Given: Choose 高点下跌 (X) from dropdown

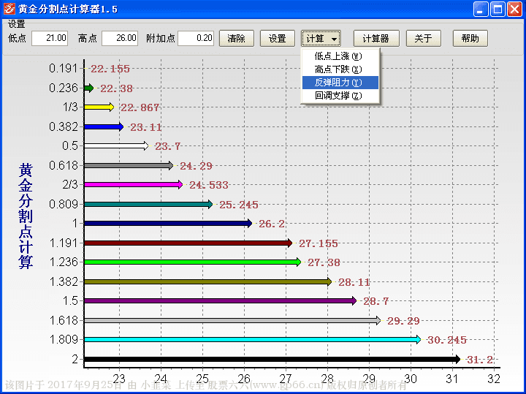Looking at the screenshot, I should 340,69.
